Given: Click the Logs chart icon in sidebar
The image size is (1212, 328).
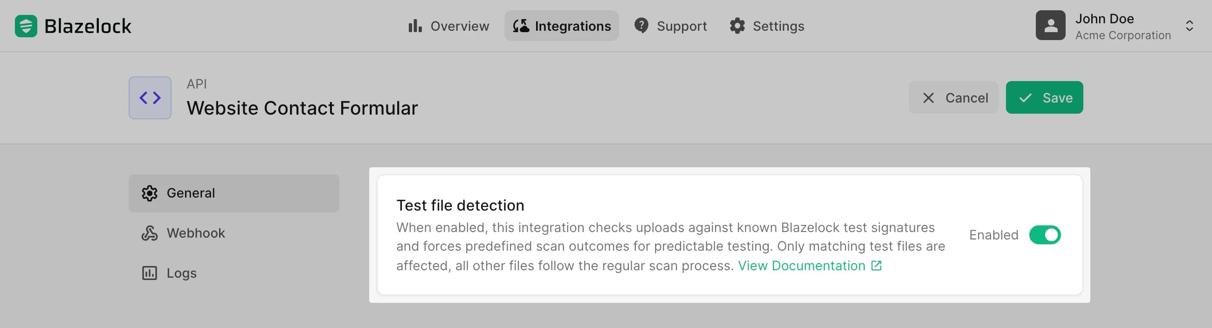Looking at the screenshot, I should [x=149, y=273].
